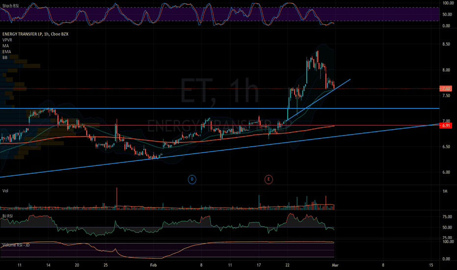The image size is (457, 270).
Task: Click the earnings marker labeled E
Action: [x=268, y=179]
